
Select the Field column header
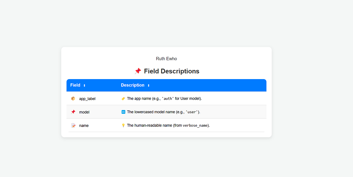coord(75,85)
